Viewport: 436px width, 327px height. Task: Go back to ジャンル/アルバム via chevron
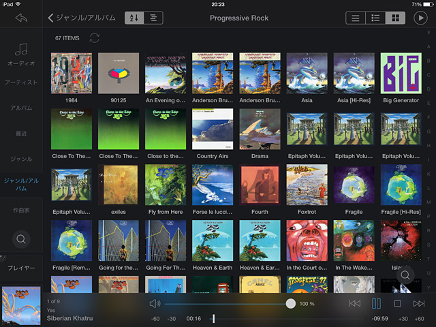51,18
